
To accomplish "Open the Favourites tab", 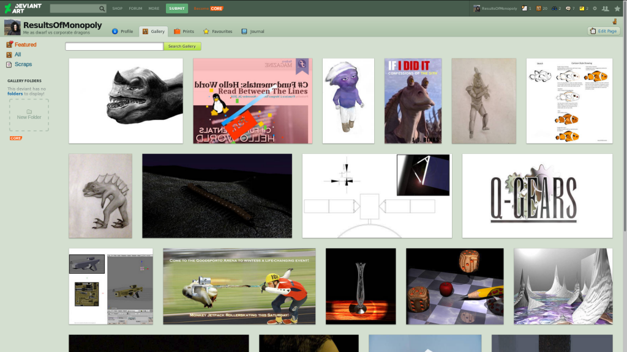I will (x=218, y=31).
